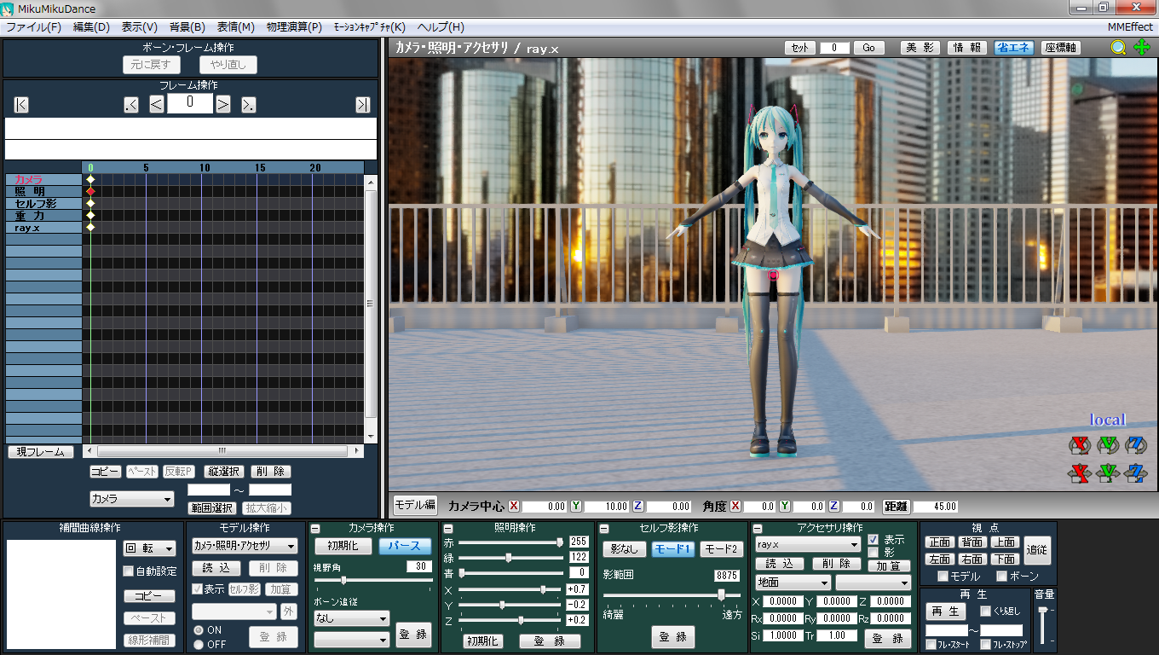1159x655 pixels.
Task: Click the red keyframe diamond on 照明 row
Action: coord(90,192)
